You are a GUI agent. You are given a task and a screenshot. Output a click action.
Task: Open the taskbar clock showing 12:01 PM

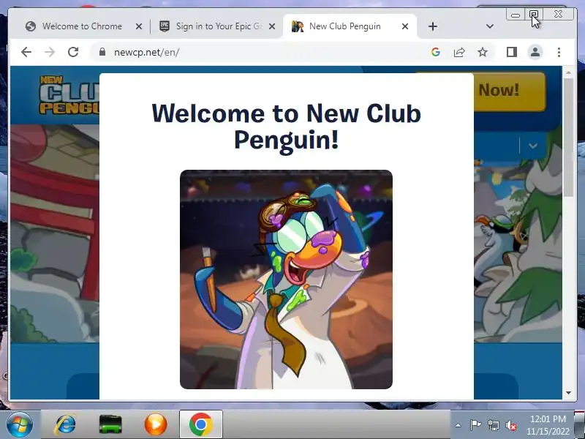[x=548, y=425]
